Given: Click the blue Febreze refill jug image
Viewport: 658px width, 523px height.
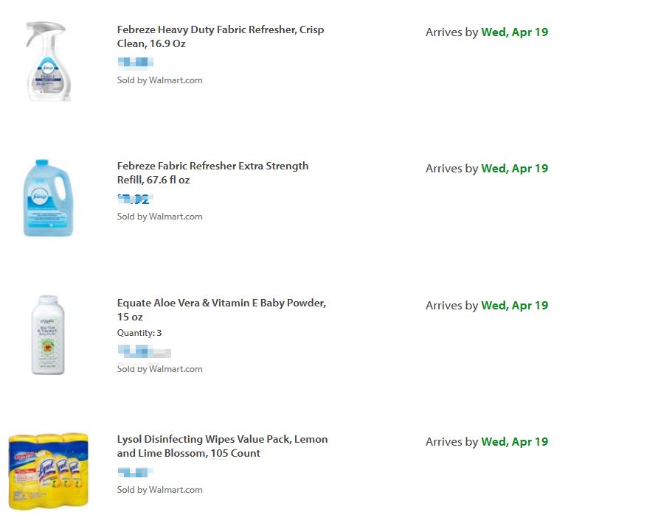Looking at the screenshot, I should click(48, 198).
